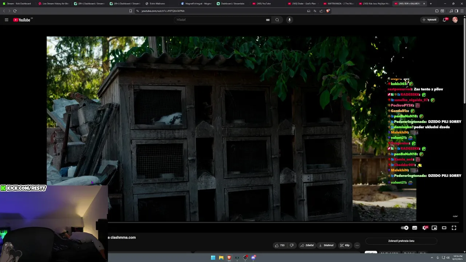Switch to the Drake - God's Plan tab
This screenshot has height=262, width=466.
click(304, 4)
